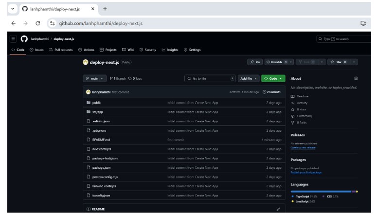Open the src/app folder
Image resolution: width=377 pixels, height=216 pixels.
(x=97, y=112)
